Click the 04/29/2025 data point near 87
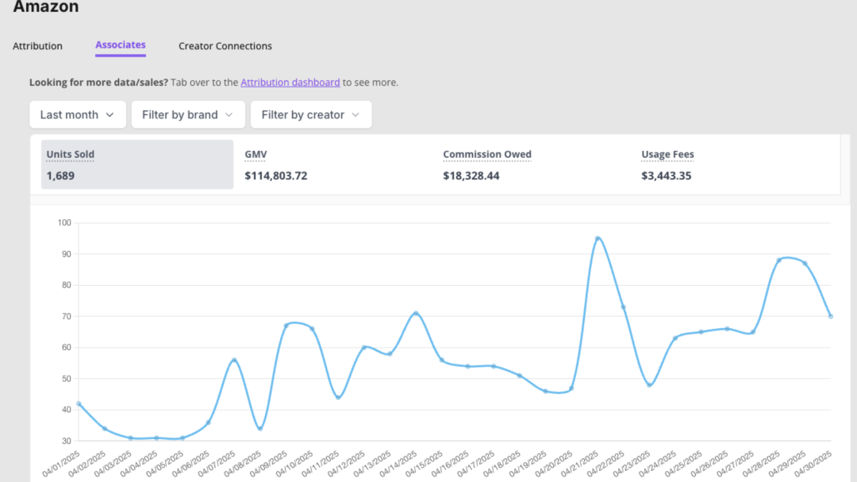The width and height of the screenshot is (857, 482). 805,264
